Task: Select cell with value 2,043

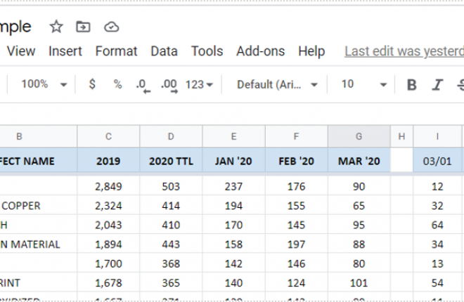Action: [x=108, y=225]
